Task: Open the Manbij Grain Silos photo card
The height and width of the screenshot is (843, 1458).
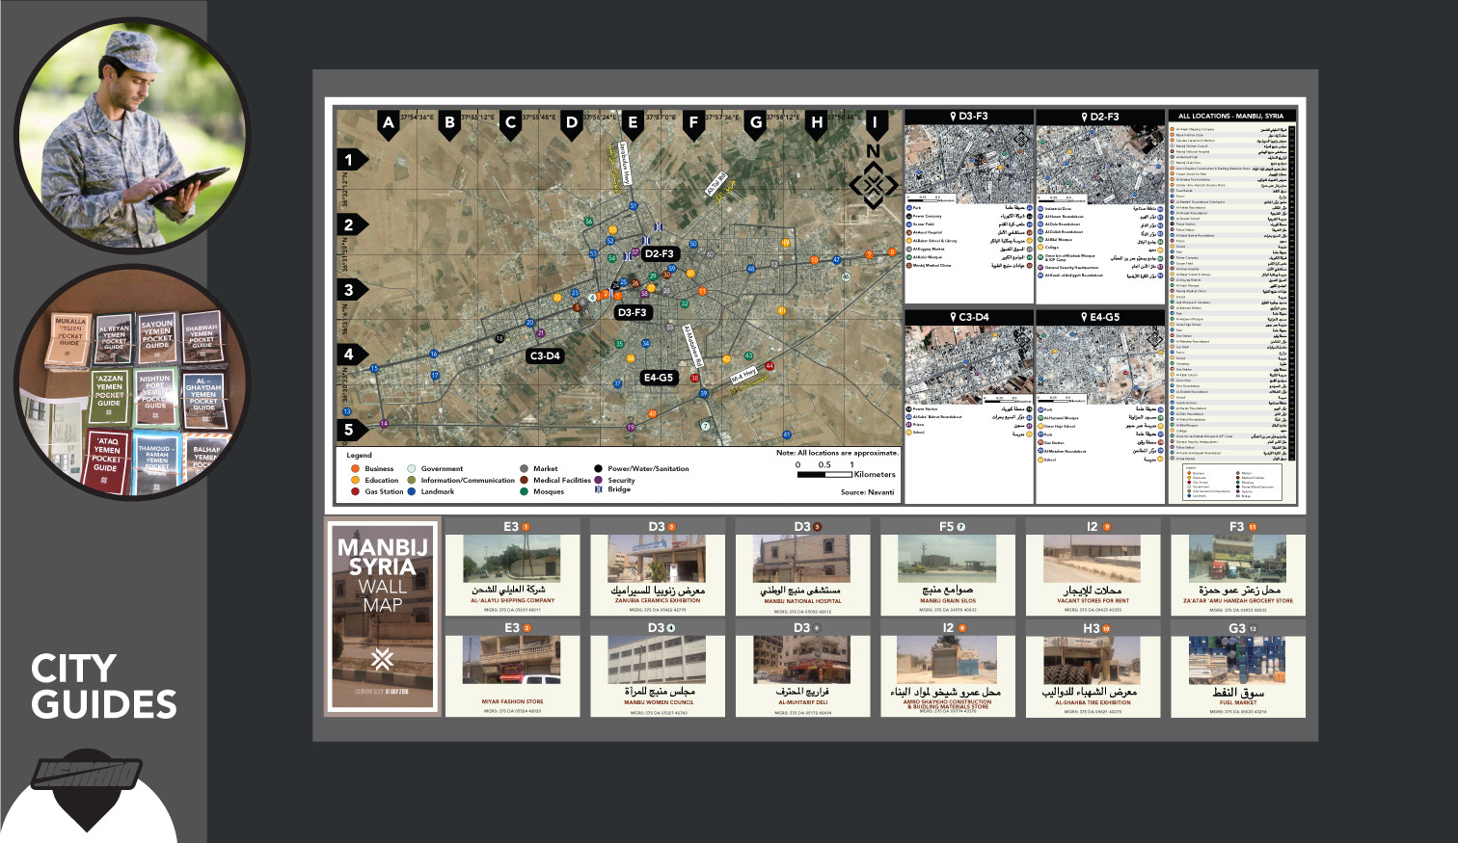Action: pyautogui.click(x=947, y=567)
